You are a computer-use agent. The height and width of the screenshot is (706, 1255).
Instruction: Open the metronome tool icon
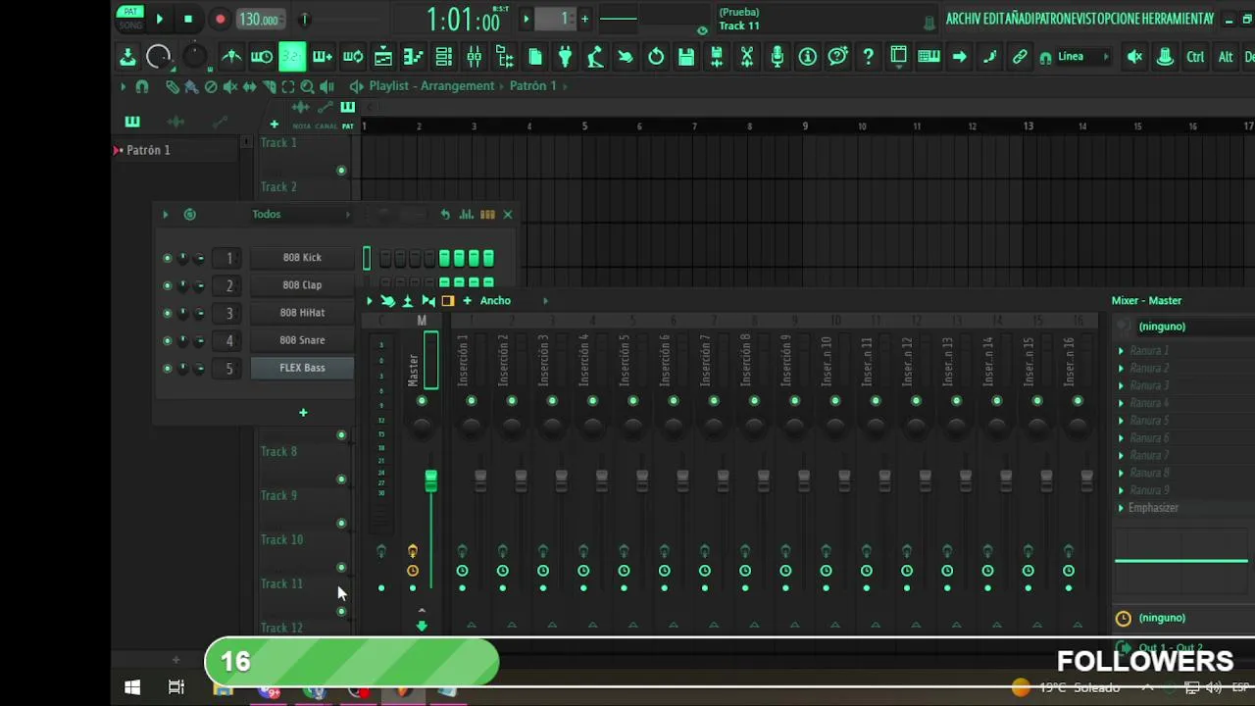(x=231, y=57)
